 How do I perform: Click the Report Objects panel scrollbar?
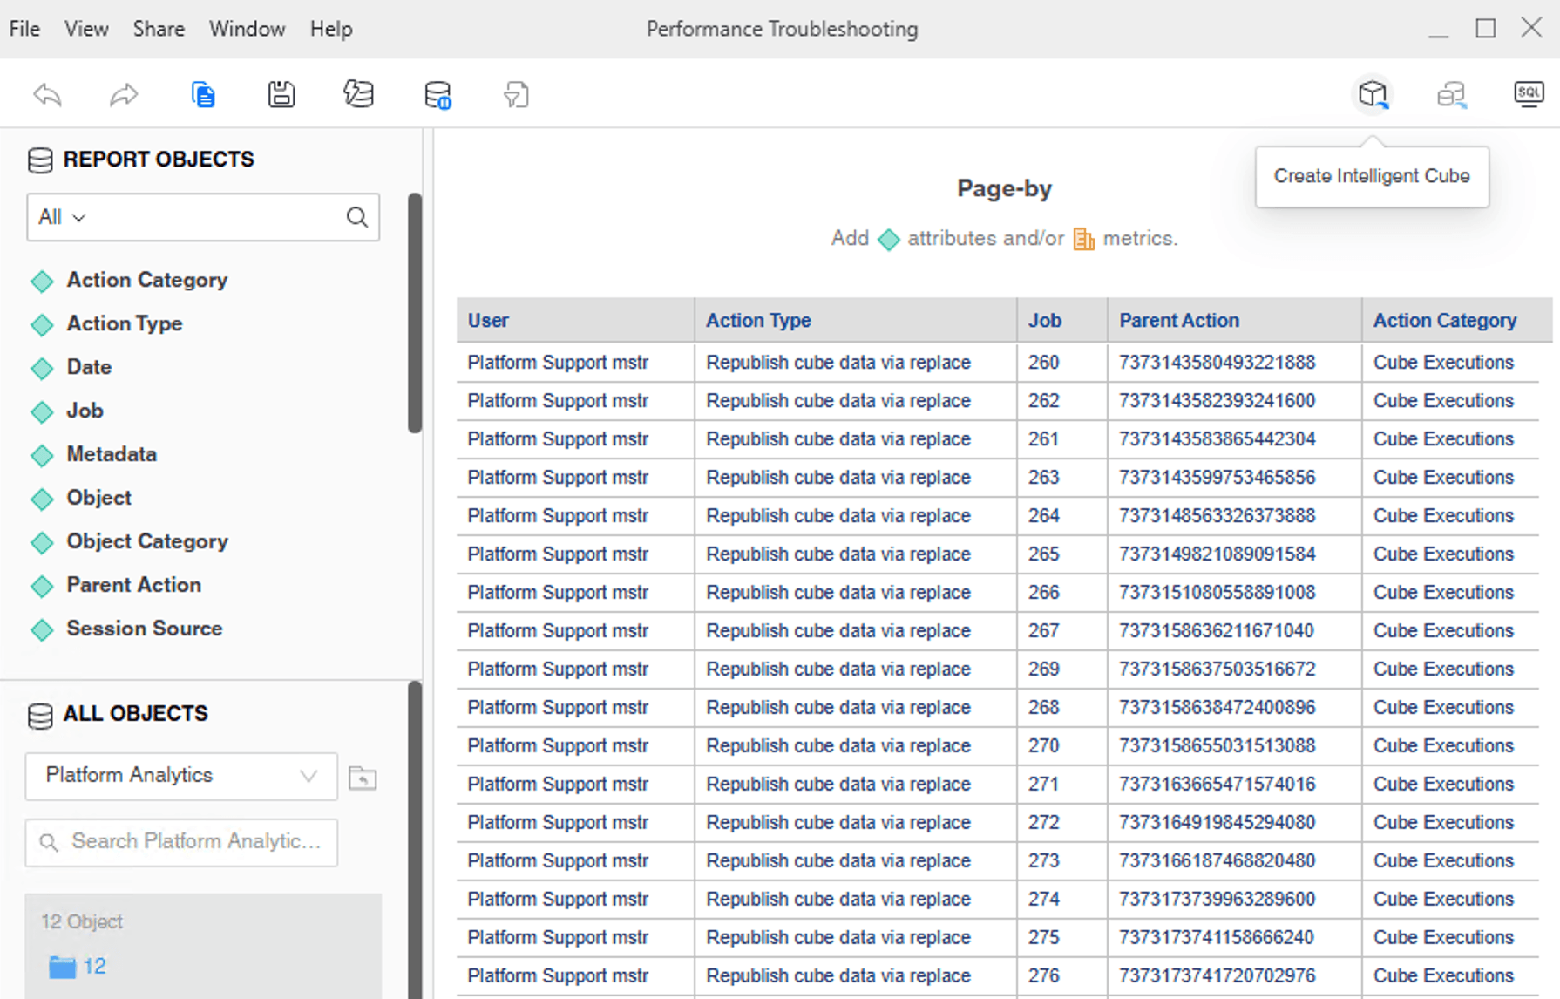[x=415, y=314]
